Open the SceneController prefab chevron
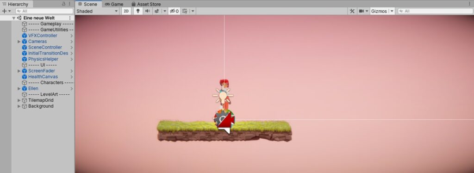 [72, 47]
